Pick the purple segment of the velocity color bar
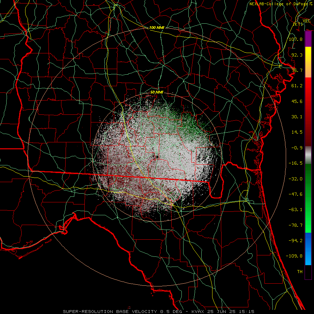 (x=308, y=39)
